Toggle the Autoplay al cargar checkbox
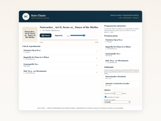The height and width of the screenshot is (121, 161). pyautogui.click(x=106, y=97)
